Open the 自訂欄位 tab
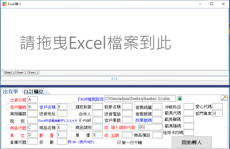230x149 pixels. 34,92
